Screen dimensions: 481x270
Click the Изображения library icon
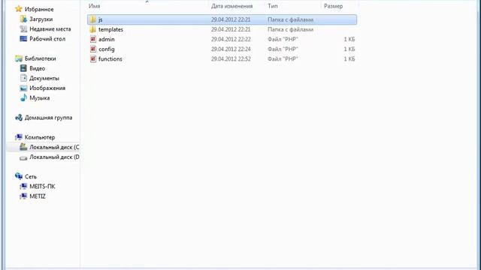23,88
